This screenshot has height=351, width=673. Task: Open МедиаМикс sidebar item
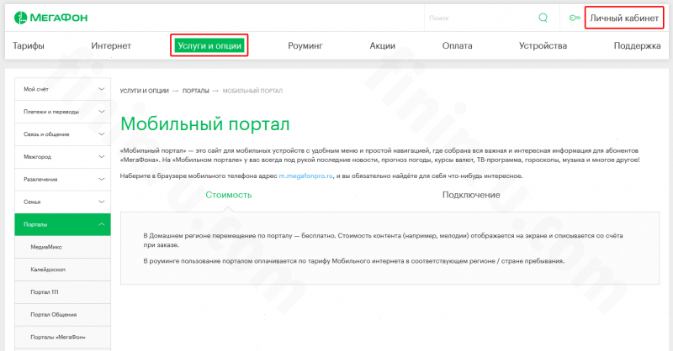click(x=62, y=247)
